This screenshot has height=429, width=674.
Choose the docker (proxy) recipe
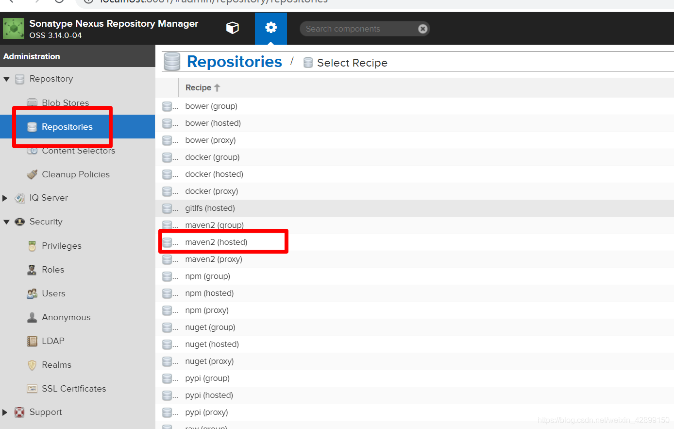[415, 191]
